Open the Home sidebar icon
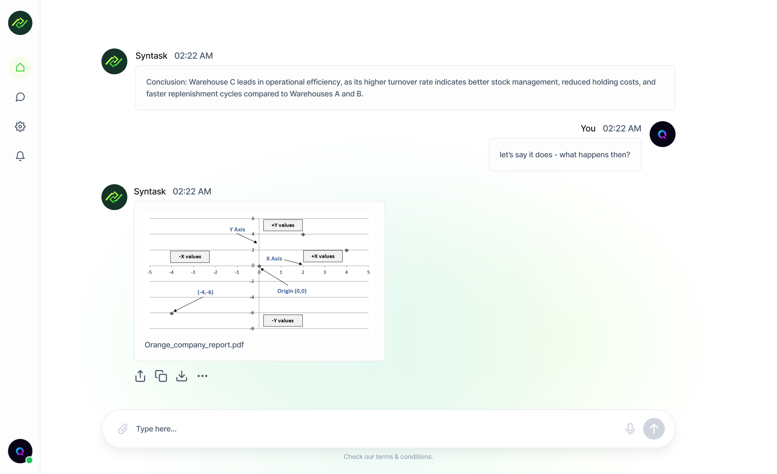 click(20, 67)
